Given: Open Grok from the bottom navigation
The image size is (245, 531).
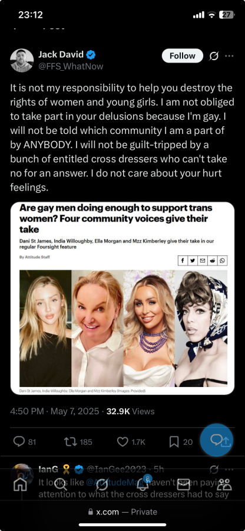Looking at the screenshot, I should click(102, 484).
